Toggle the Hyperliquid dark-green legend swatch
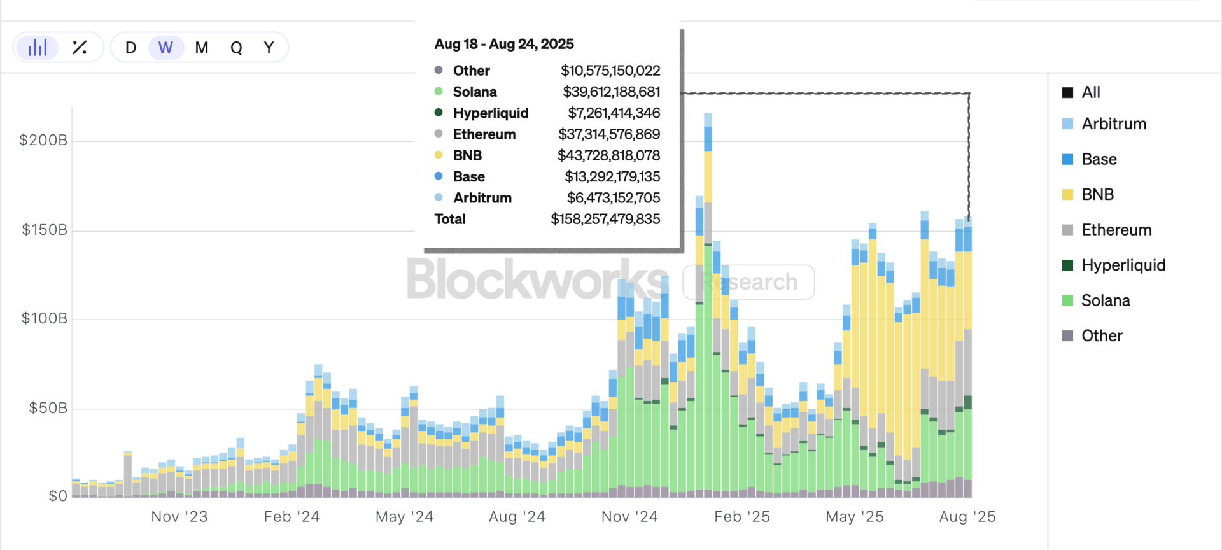1222x550 pixels. [x=1068, y=265]
